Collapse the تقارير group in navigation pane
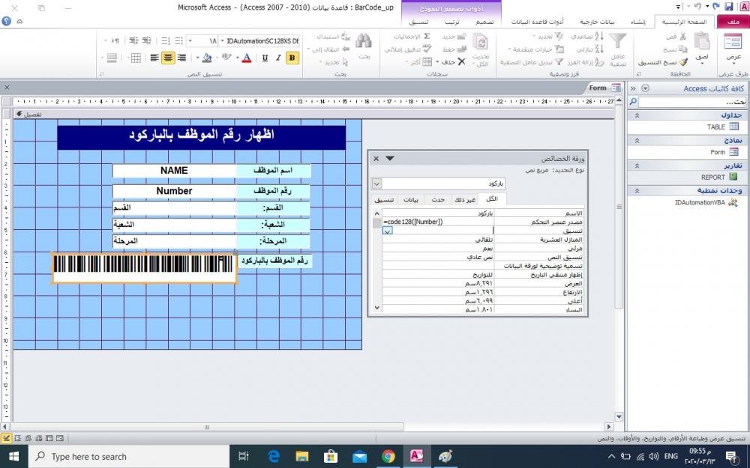The width and height of the screenshot is (750, 468). coord(637,165)
